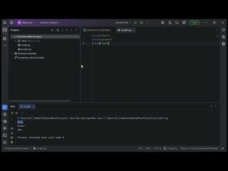Open the main hamburger menu
This screenshot has width=228, height=171.
(x=11, y=22)
